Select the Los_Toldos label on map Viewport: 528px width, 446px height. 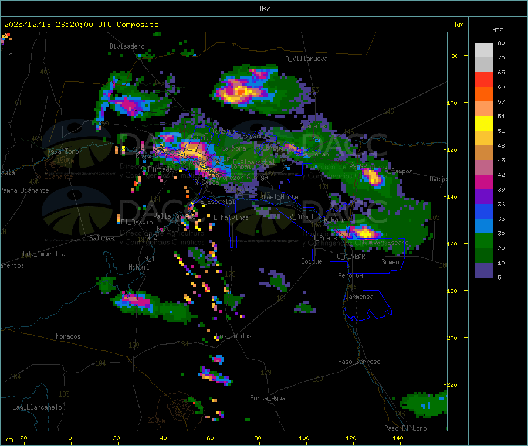pos(233,336)
